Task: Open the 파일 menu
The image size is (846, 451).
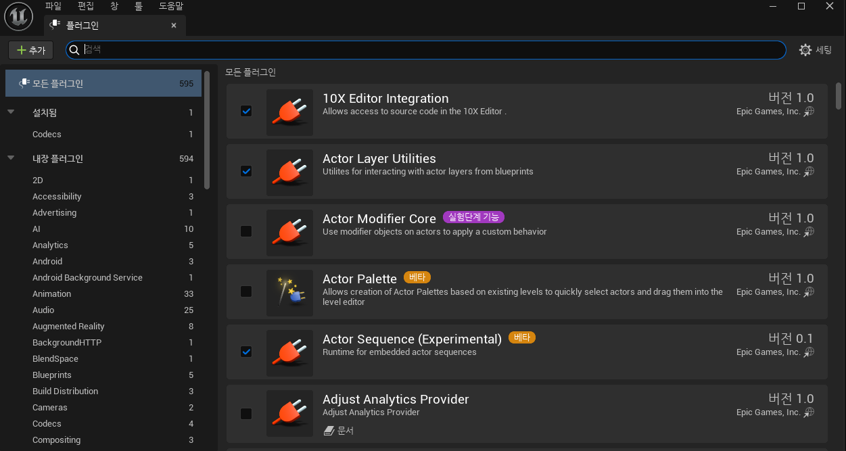Action: tap(53, 6)
